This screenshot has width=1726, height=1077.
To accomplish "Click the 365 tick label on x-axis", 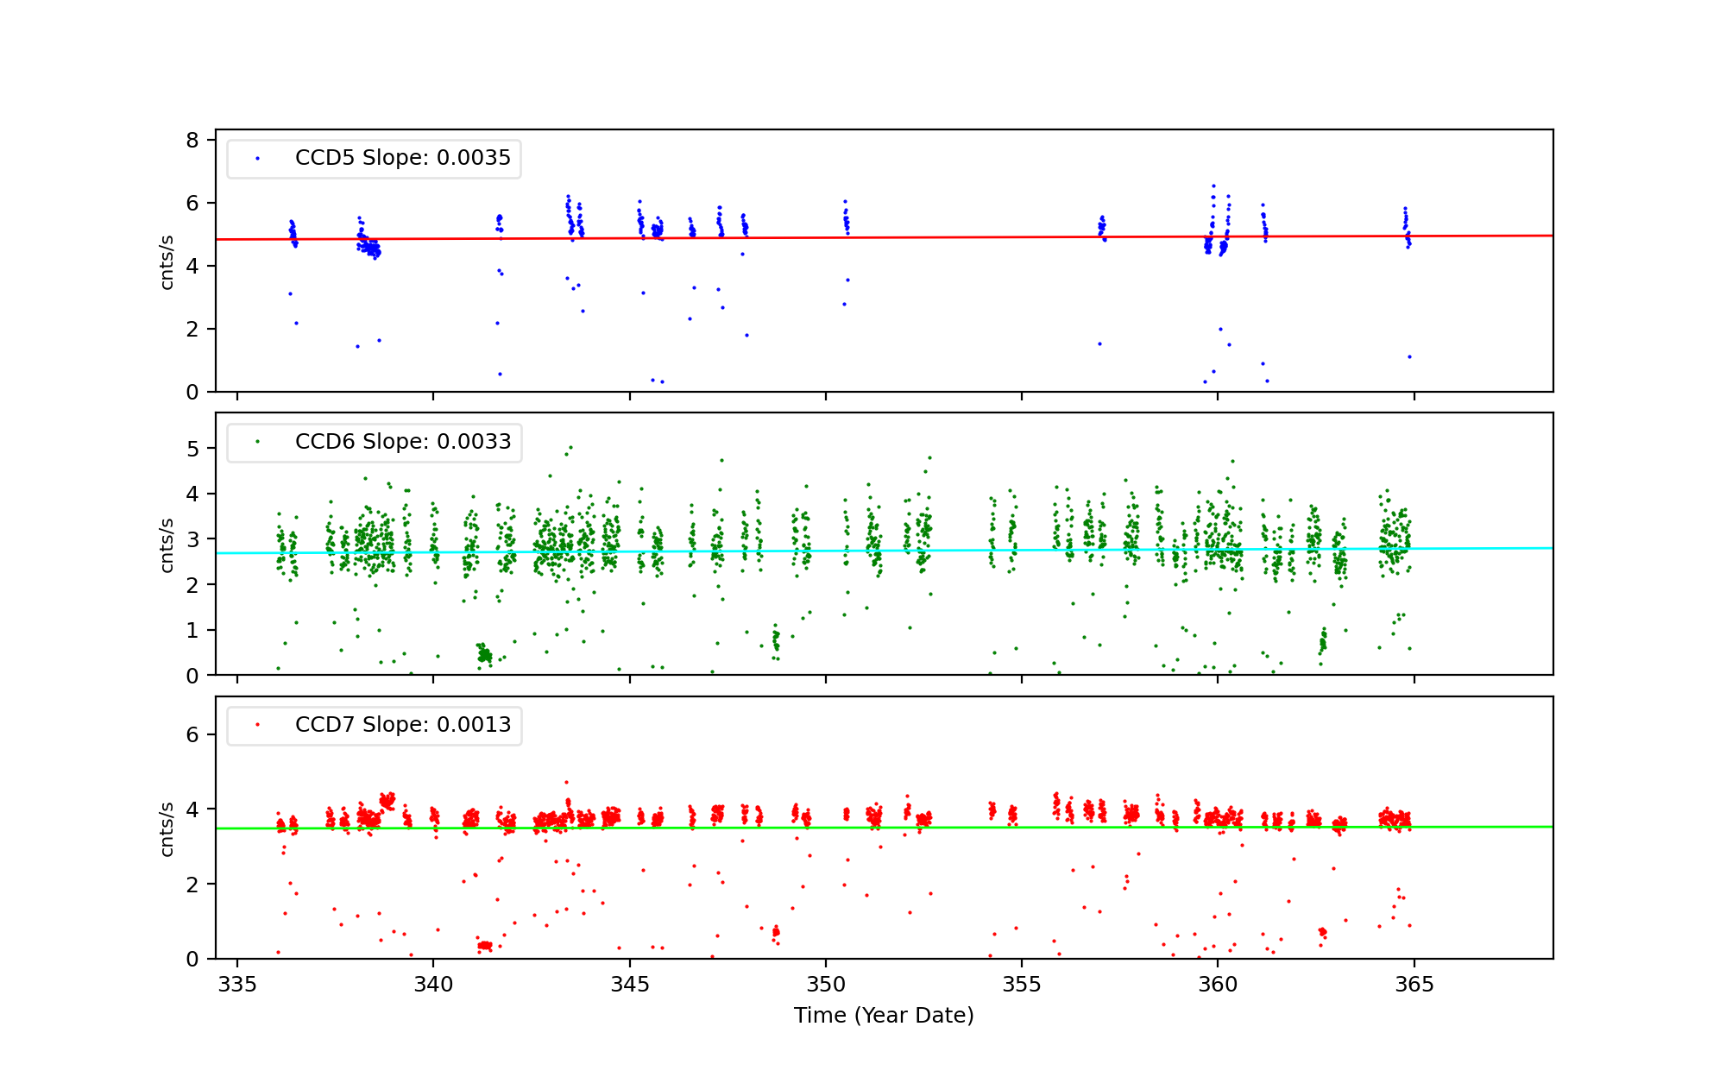I will [1414, 985].
